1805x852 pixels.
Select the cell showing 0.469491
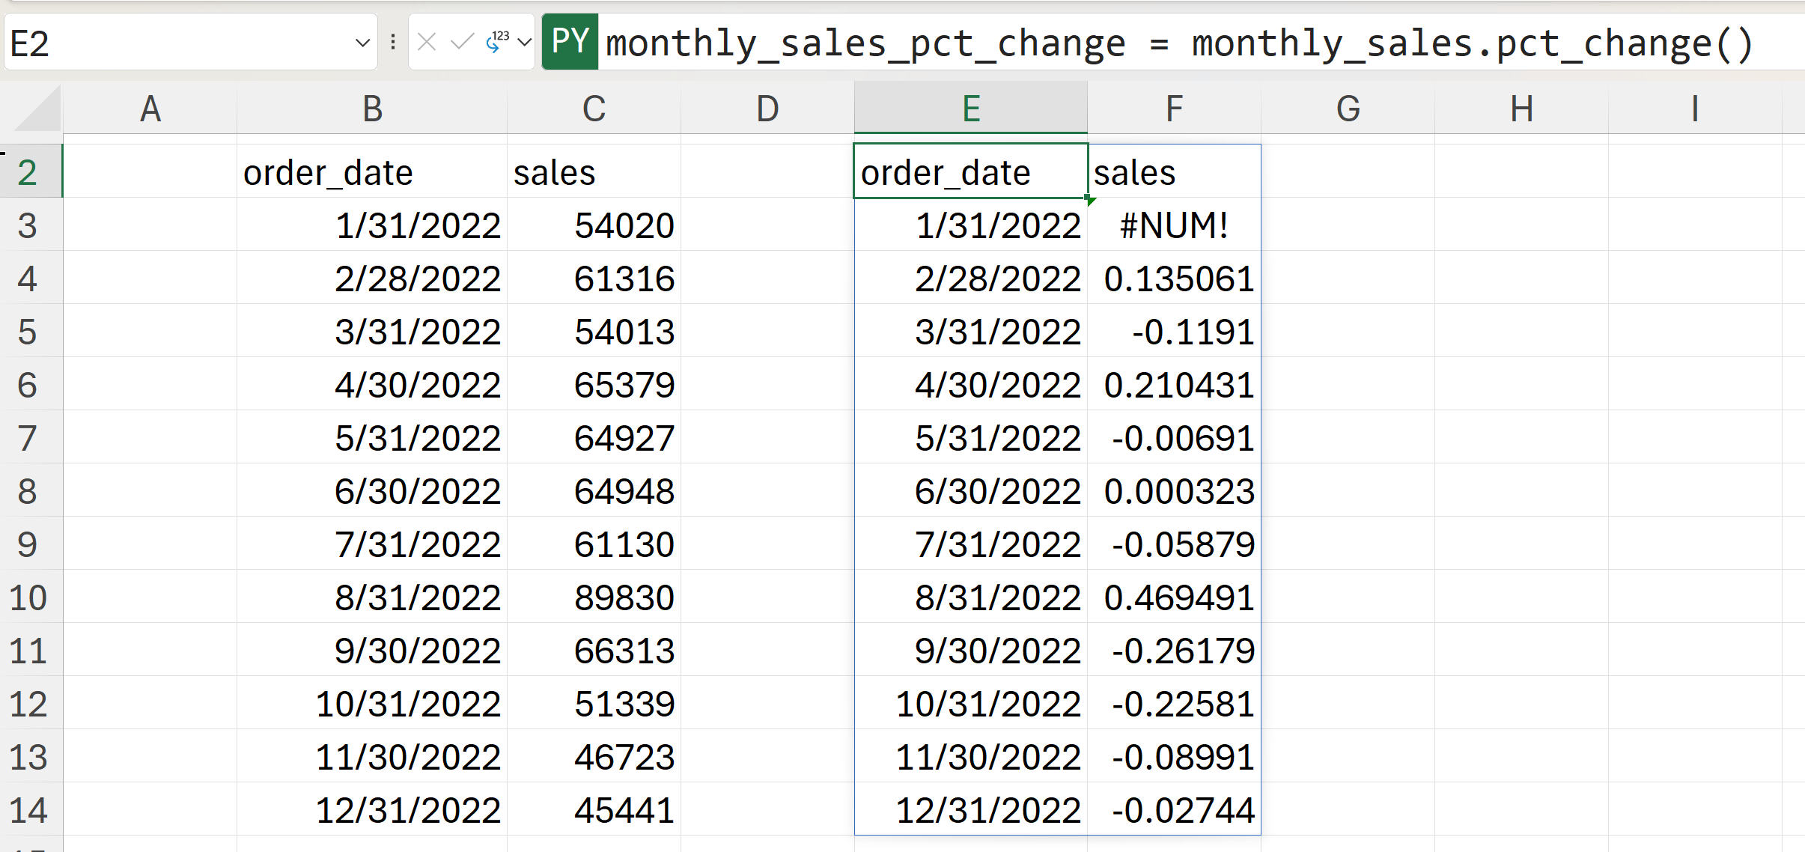1173,597
